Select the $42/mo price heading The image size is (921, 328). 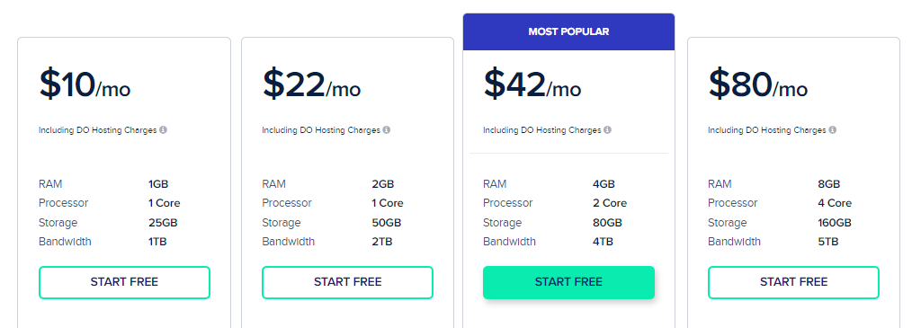[x=532, y=84]
